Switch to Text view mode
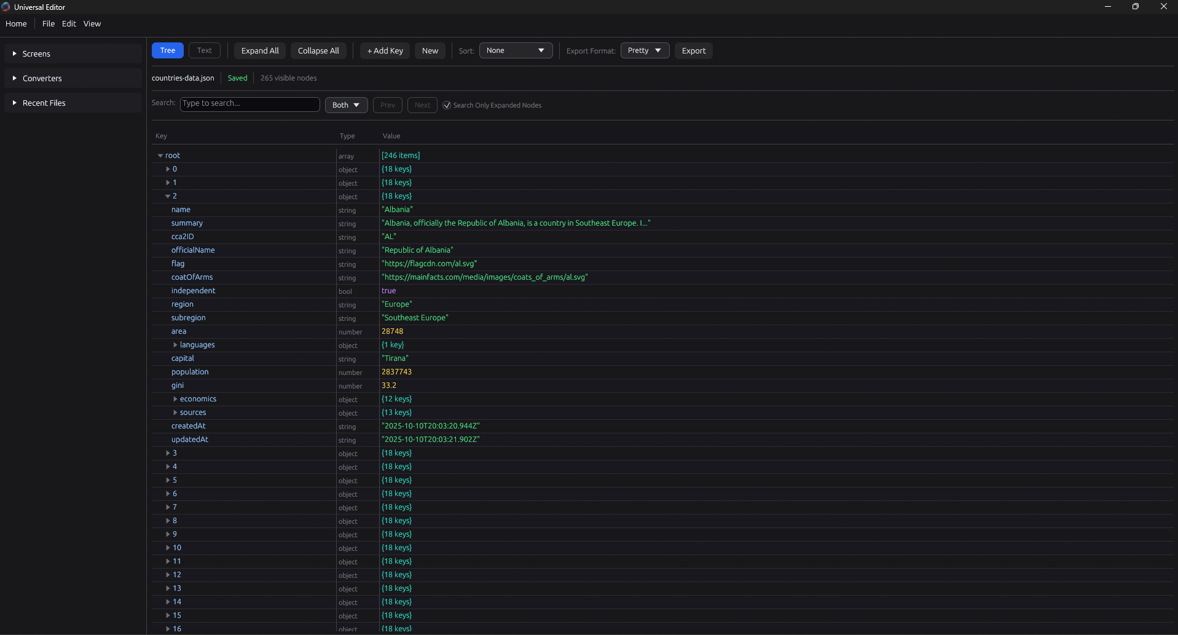Viewport: 1178px width, 635px height. (205, 50)
